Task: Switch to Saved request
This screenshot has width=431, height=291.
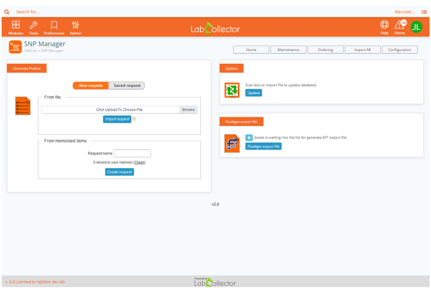Action: click(x=127, y=85)
